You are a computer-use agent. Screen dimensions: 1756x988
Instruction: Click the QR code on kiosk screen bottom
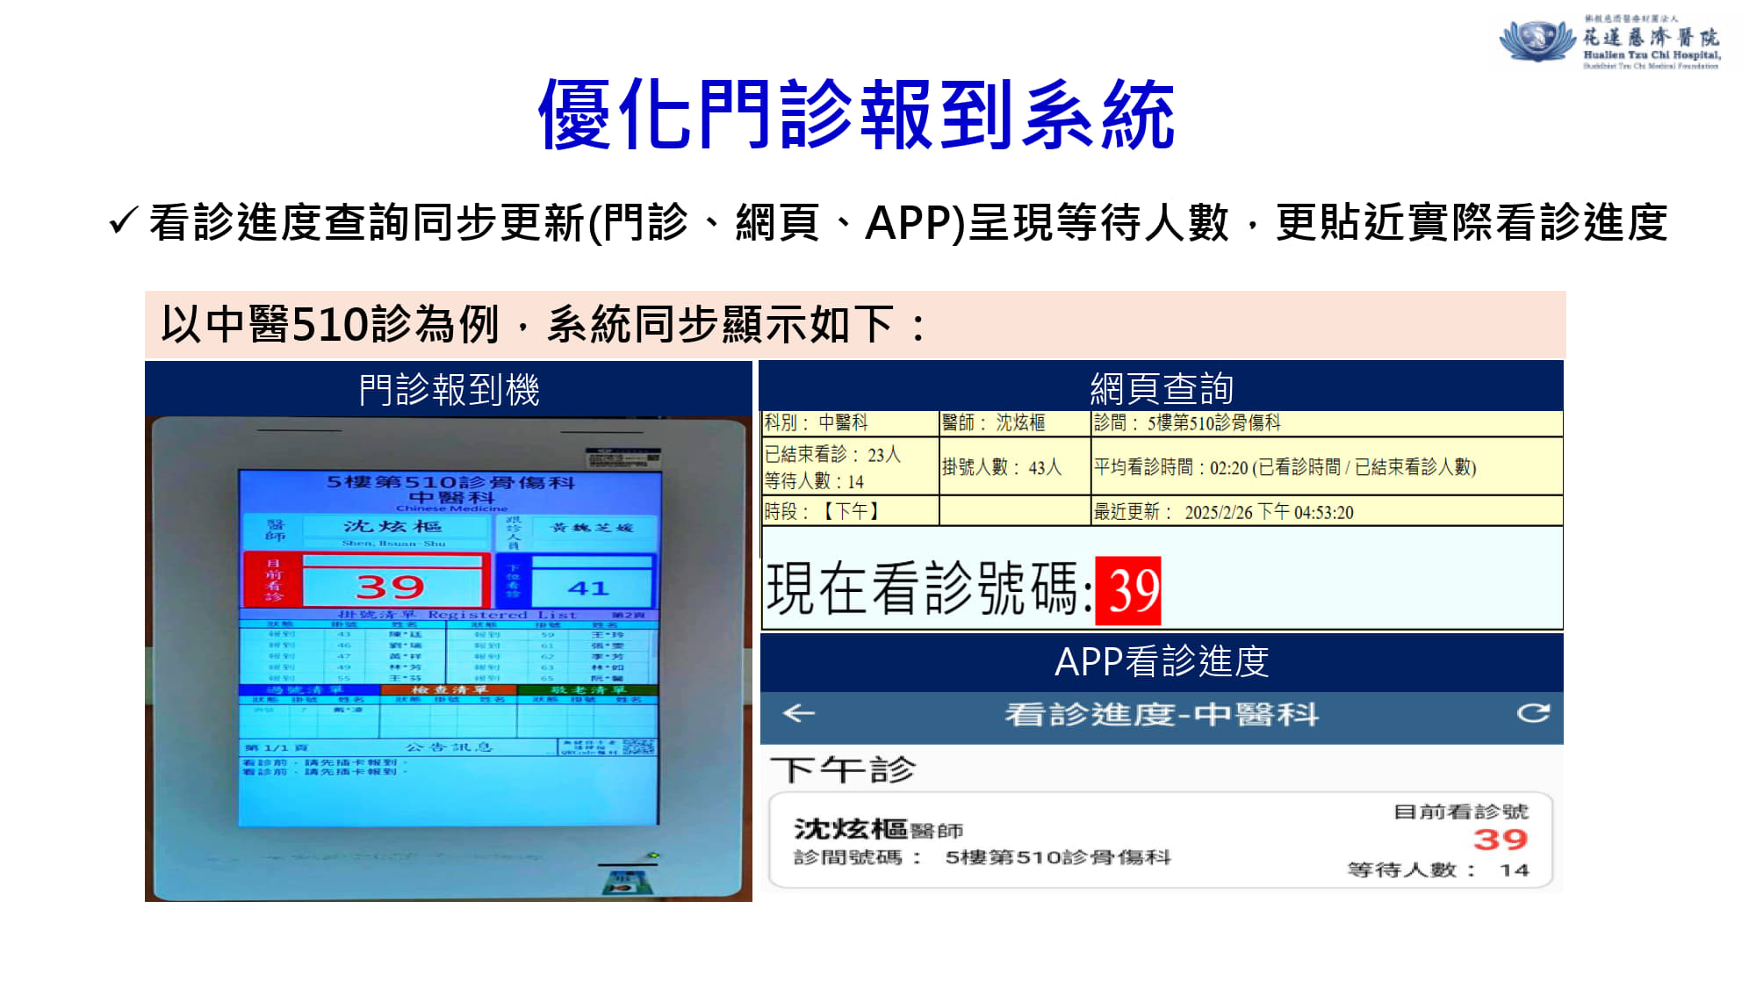638,747
